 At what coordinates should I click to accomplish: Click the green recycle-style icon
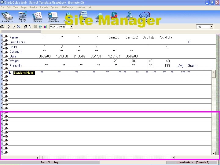coord(40,27)
